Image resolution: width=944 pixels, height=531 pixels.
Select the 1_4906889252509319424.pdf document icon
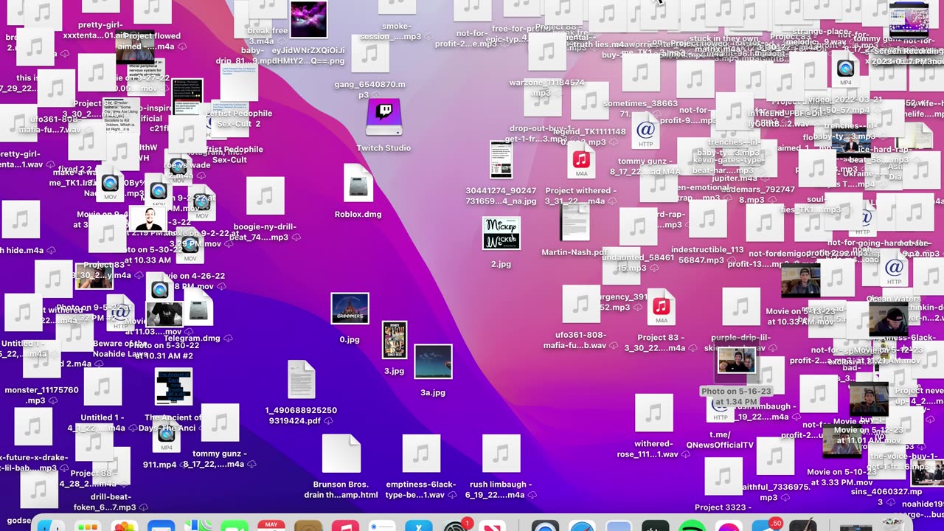301,379
